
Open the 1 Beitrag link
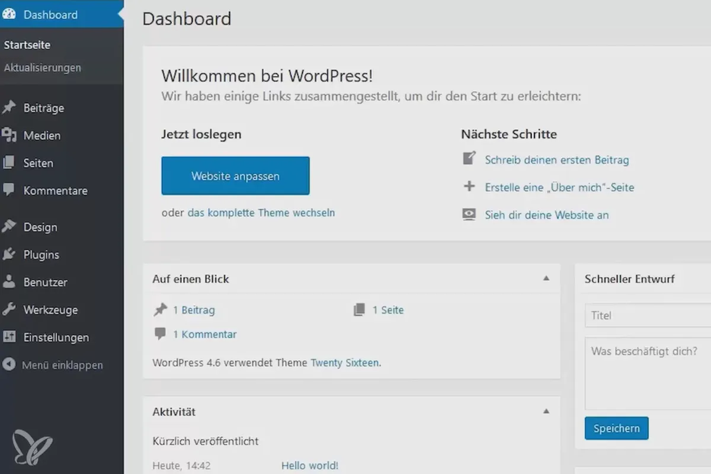(x=194, y=310)
